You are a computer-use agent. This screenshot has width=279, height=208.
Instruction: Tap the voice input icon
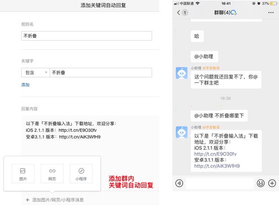pos(179,183)
